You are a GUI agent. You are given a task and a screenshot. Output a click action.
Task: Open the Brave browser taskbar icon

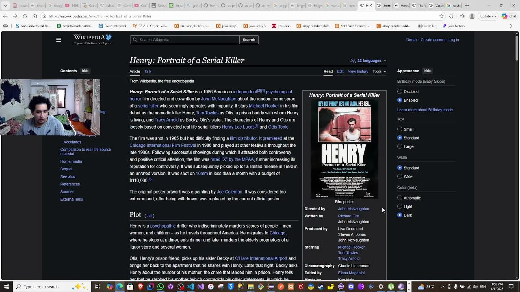tap(140, 287)
